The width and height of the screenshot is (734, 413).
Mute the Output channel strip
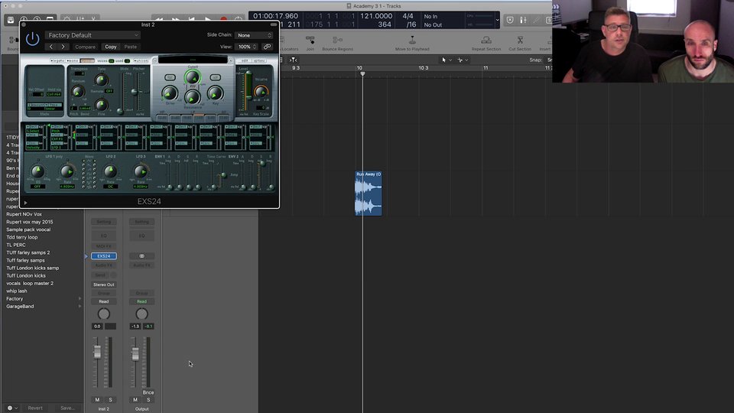[135, 400]
